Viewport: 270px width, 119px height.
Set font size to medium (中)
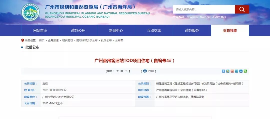[122, 71]
